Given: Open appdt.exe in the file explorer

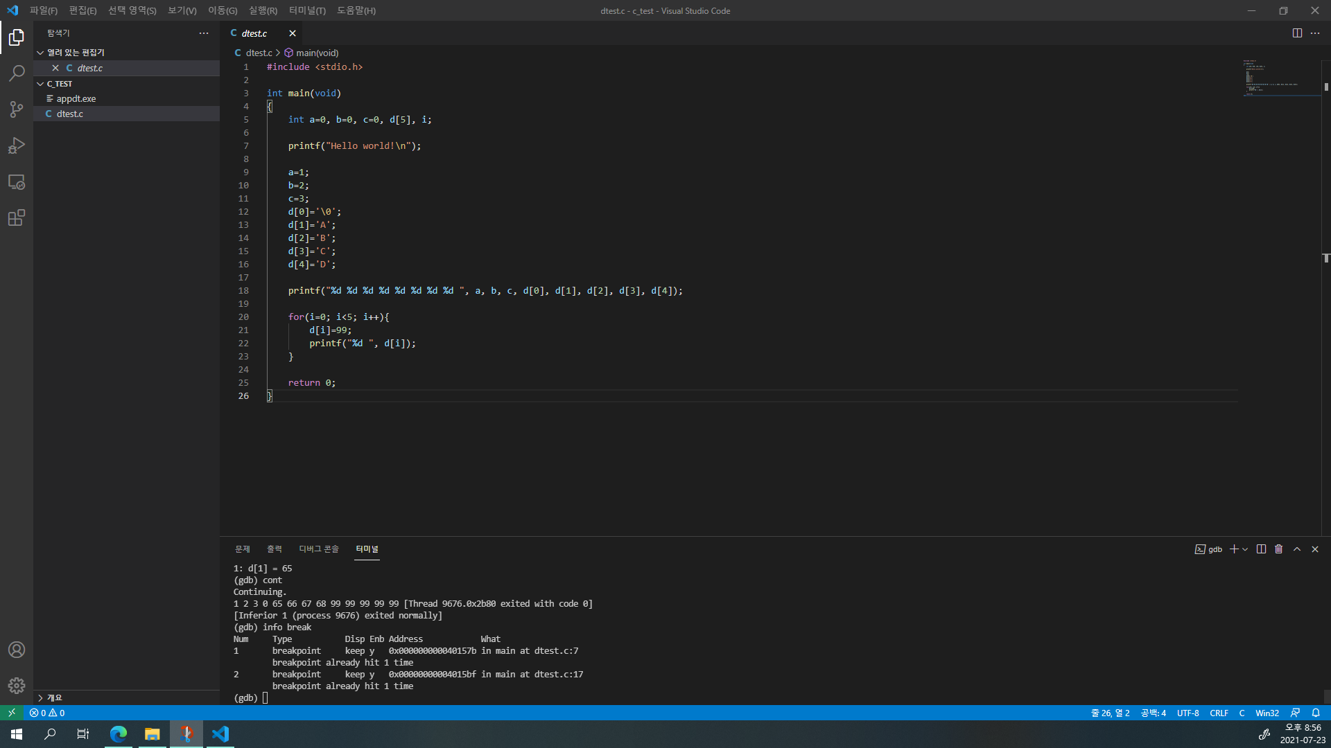Looking at the screenshot, I should tap(76, 99).
